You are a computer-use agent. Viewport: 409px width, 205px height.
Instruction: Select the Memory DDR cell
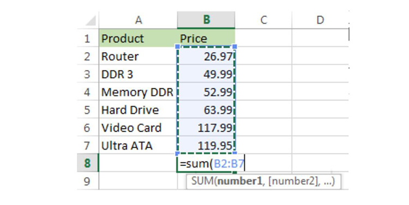click(139, 92)
